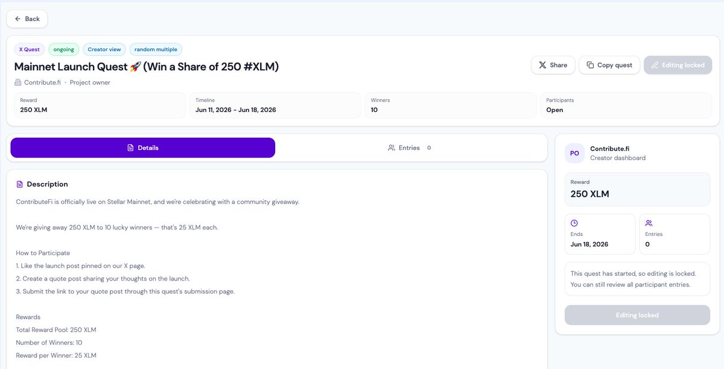Click the Description heading

(x=47, y=184)
